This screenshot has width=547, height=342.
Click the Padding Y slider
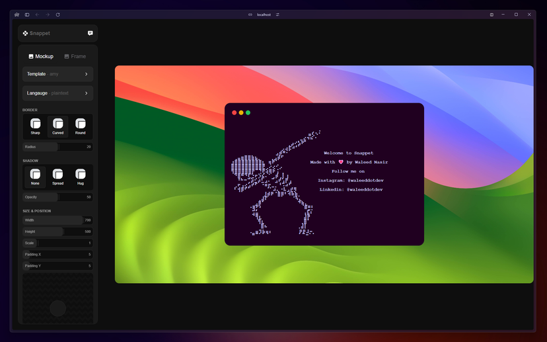[x=58, y=266]
